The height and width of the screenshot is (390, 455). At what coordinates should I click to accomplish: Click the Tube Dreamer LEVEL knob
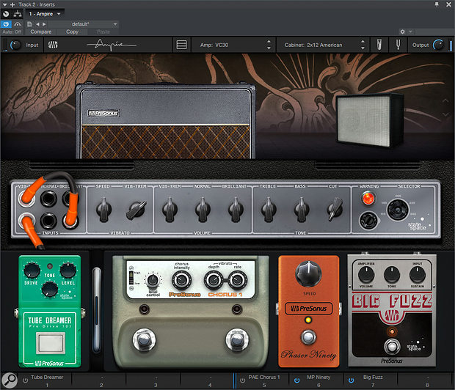click(x=68, y=270)
